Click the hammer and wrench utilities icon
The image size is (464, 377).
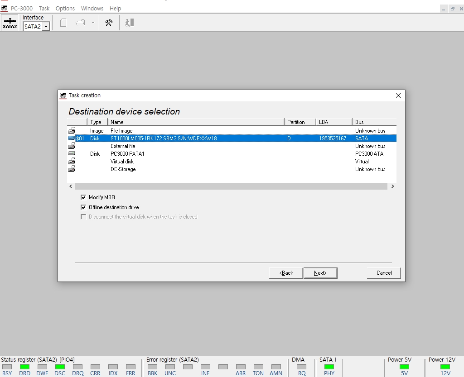109,23
